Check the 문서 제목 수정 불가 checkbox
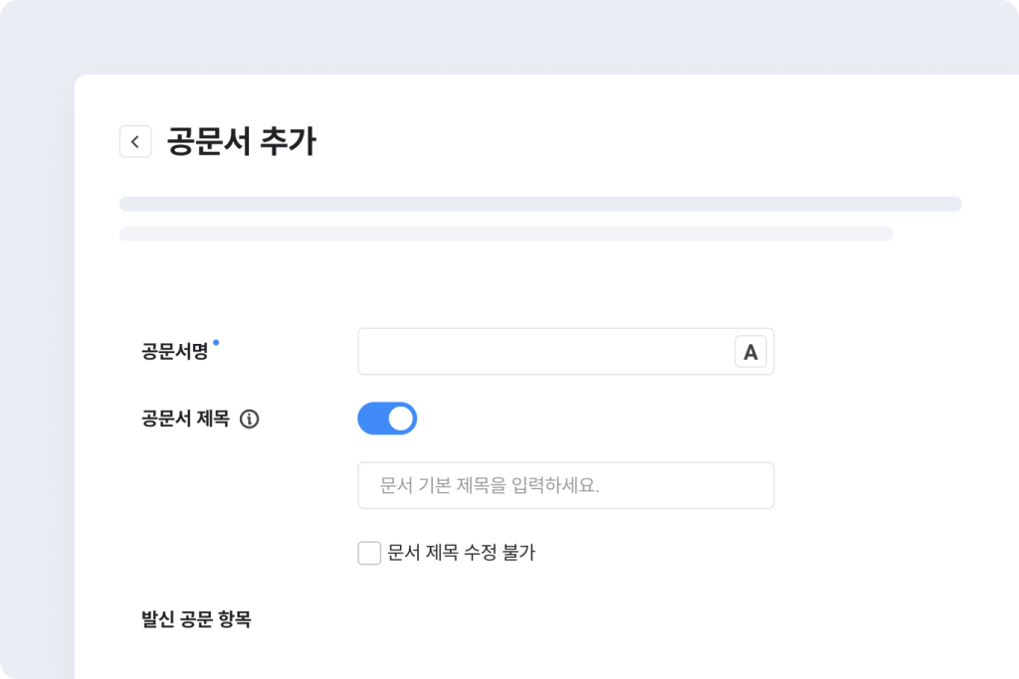1019x679 pixels. (369, 553)
